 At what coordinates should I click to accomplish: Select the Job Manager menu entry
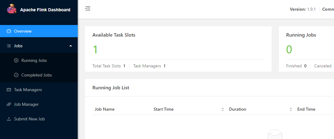(26, 104)
